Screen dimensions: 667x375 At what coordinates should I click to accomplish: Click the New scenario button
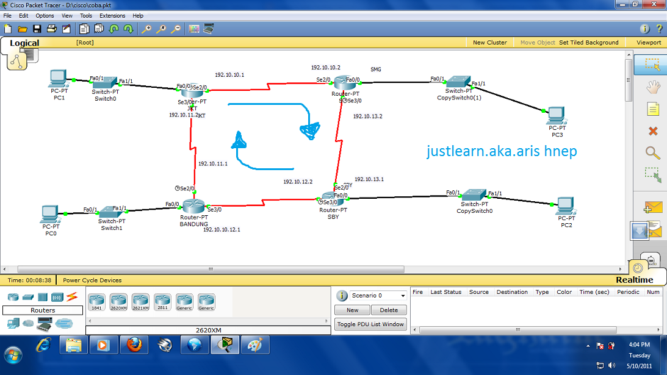(x=352, y=310)
